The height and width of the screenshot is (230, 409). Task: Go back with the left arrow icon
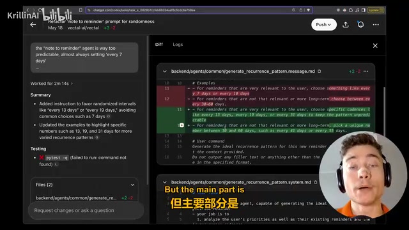(x=33, y=24)
